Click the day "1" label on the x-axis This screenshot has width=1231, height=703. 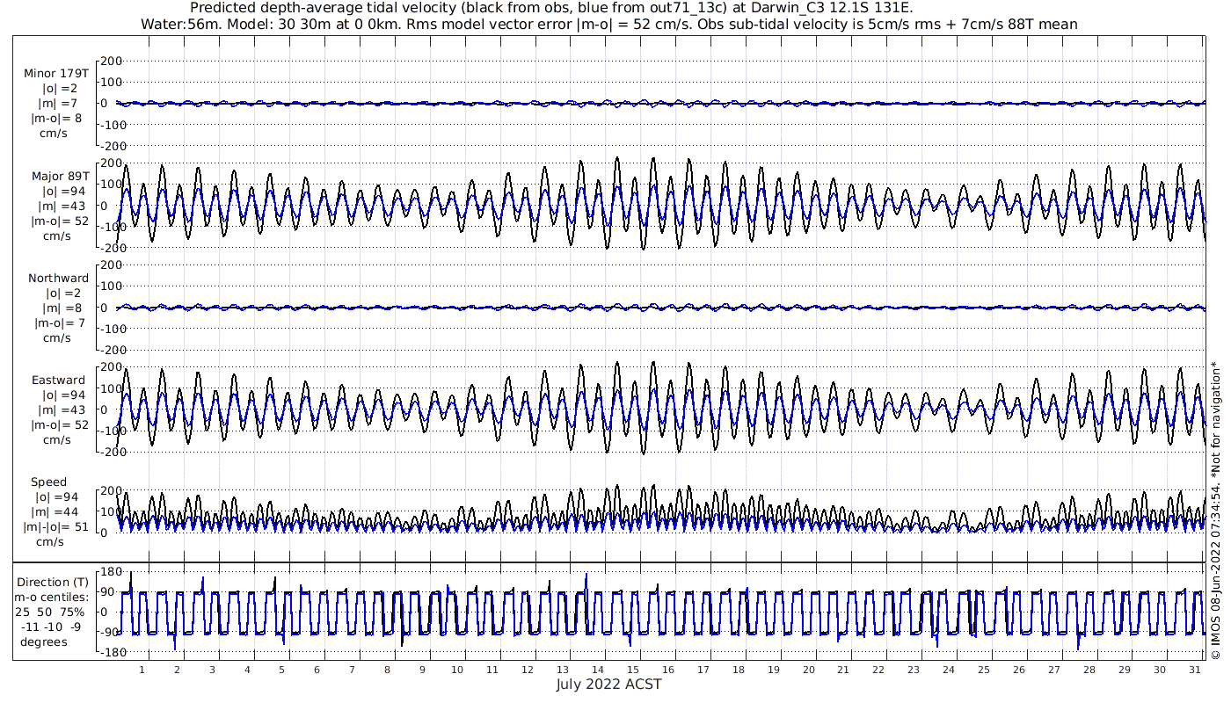142,670
